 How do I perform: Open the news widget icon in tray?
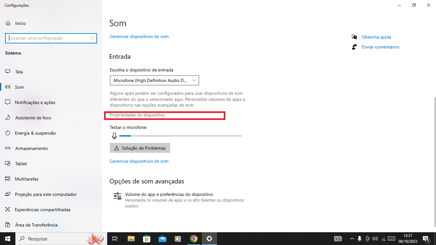338,239
